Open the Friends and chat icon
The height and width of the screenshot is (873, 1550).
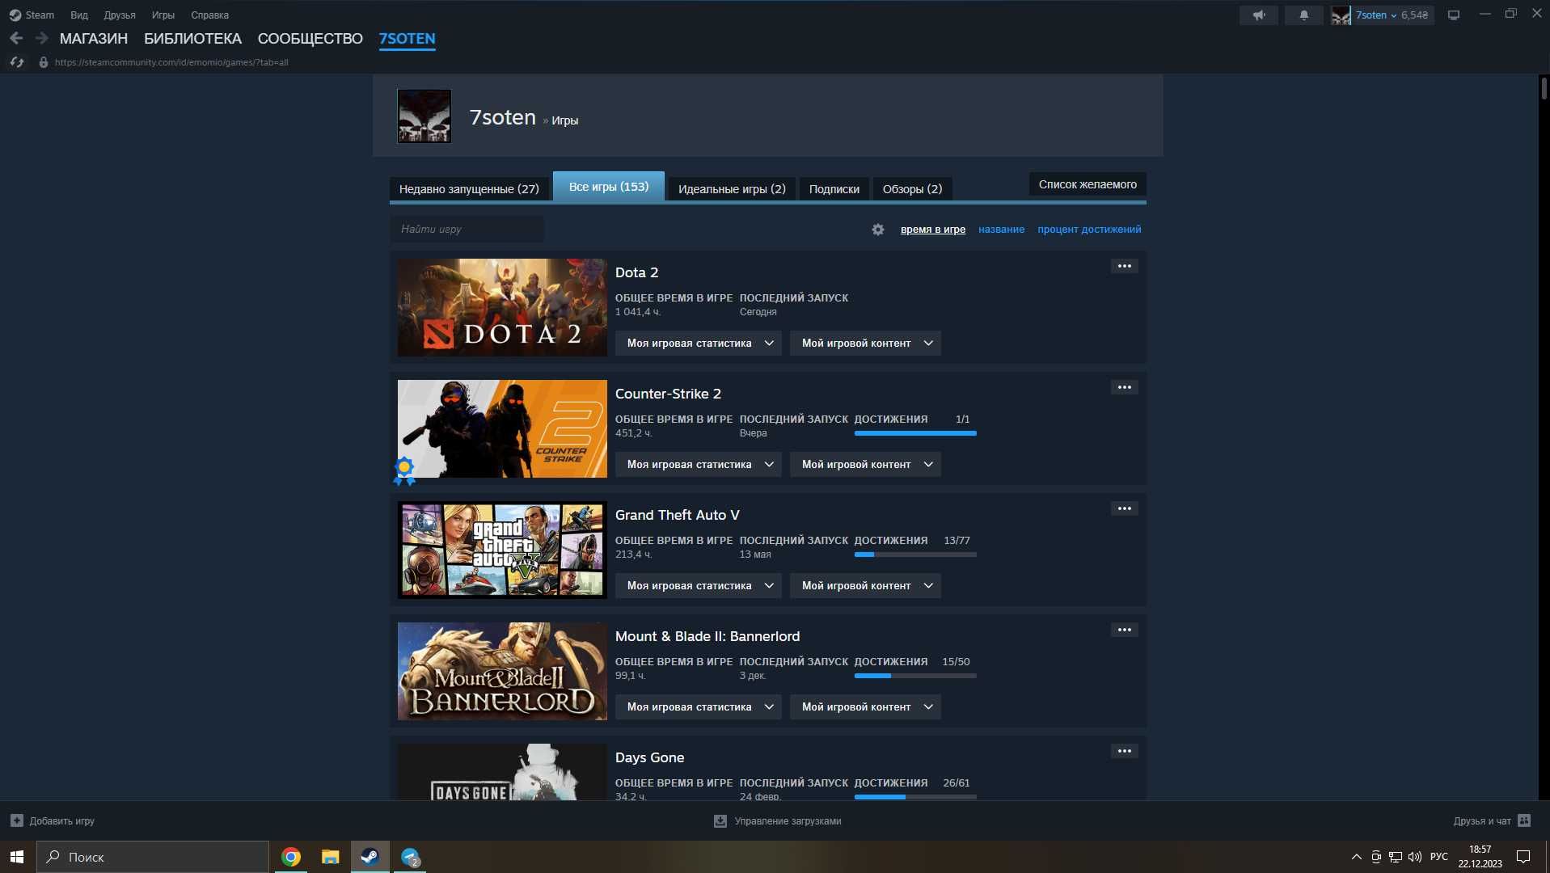(1524, 820)
